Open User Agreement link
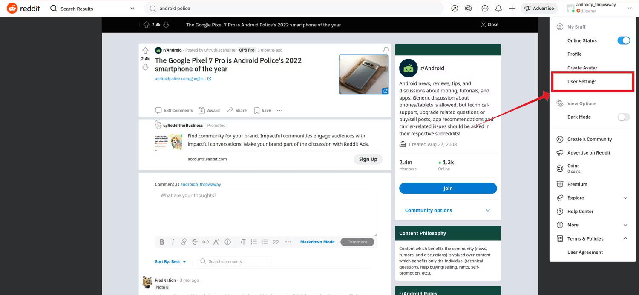 click(x=585, y=252)
